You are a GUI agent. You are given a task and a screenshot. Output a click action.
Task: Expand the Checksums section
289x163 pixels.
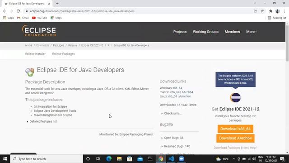173,113
